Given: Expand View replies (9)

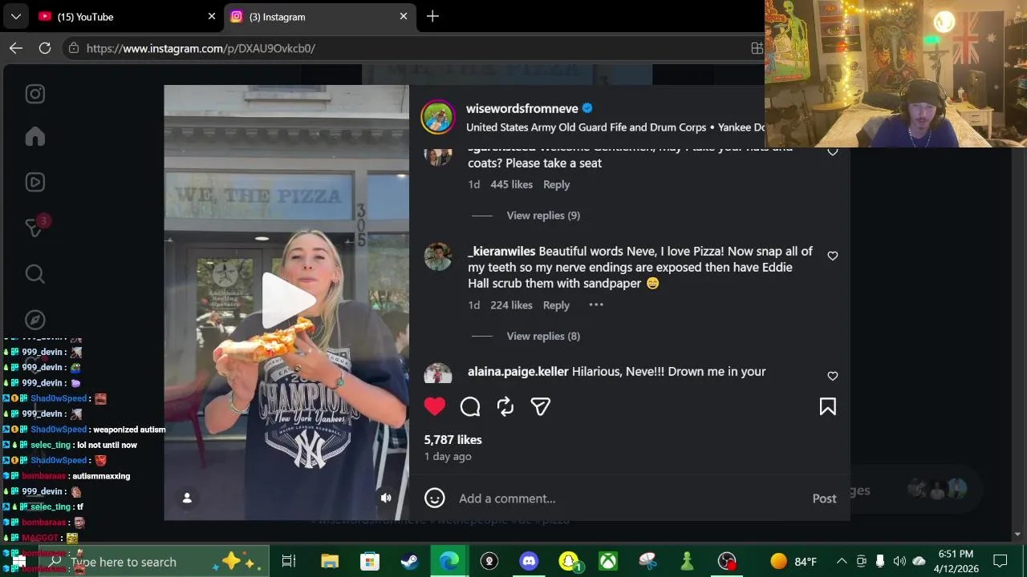Looking at the screenshot, I should 543,216.
